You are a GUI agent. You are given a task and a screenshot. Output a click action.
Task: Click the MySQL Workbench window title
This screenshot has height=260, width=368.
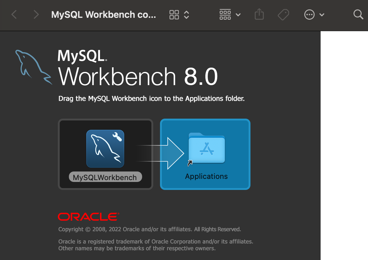(103, 14)
